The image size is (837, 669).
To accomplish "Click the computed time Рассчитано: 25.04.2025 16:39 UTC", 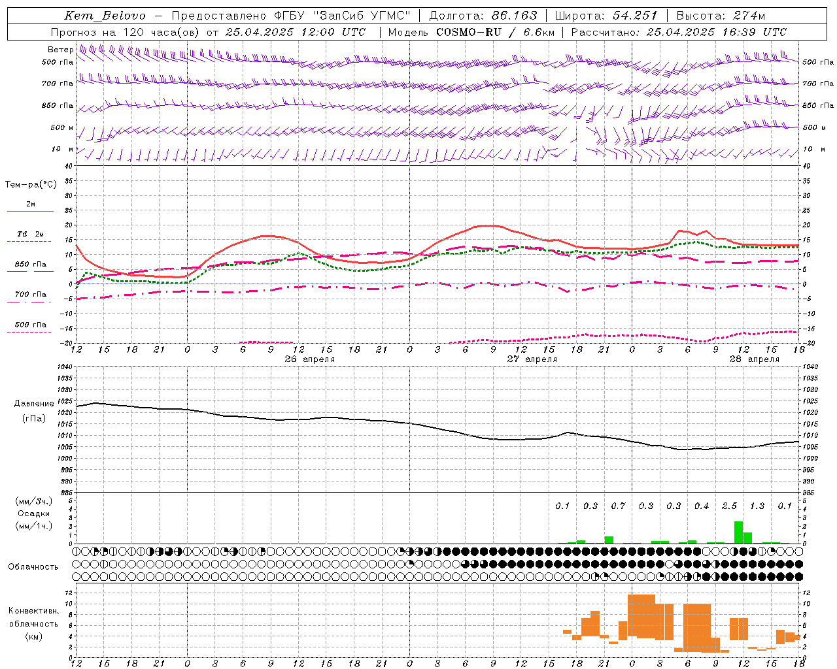I will click(x=679, y=32).
